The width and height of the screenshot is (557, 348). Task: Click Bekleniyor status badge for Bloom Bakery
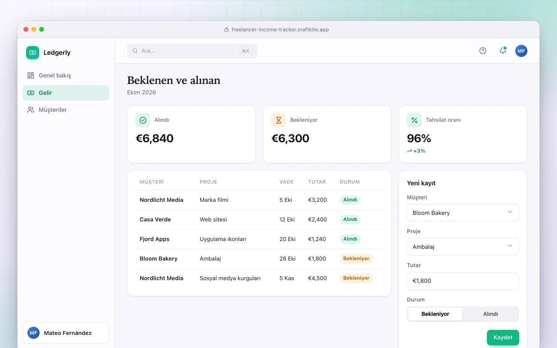click(x=356, y=258)
